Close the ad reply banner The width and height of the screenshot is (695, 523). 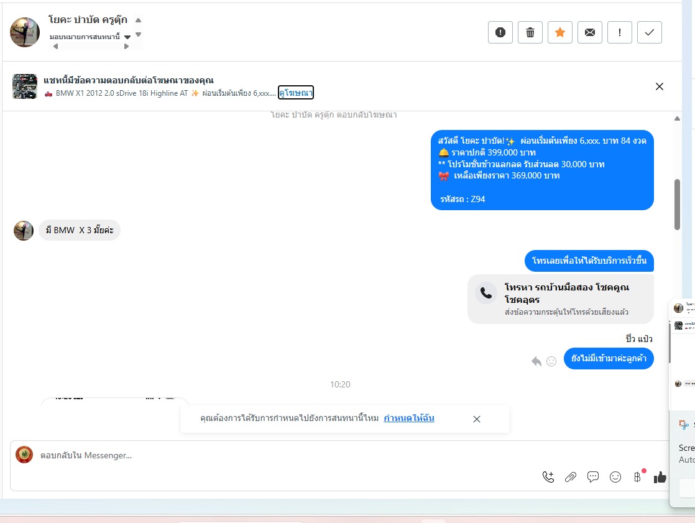coord(659,86)
